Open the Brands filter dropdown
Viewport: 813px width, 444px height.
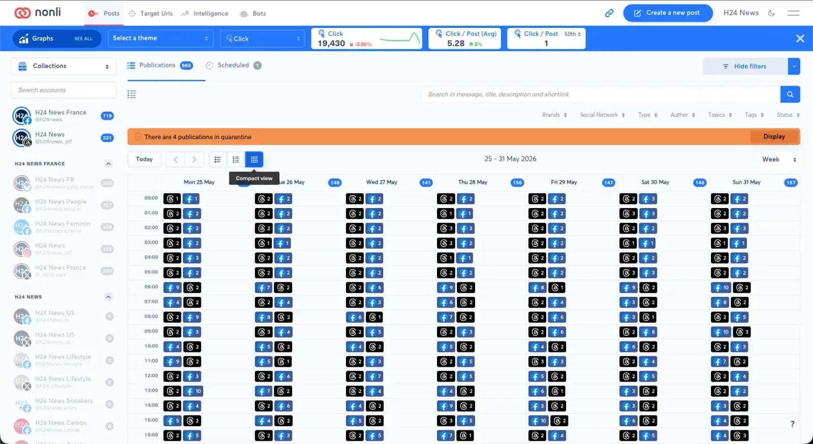click(x=554, y=115)
